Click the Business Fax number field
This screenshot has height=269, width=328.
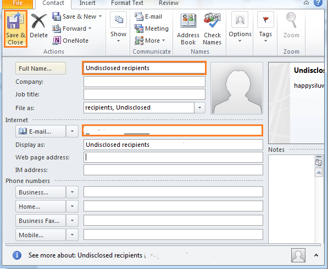pos(173,220)
